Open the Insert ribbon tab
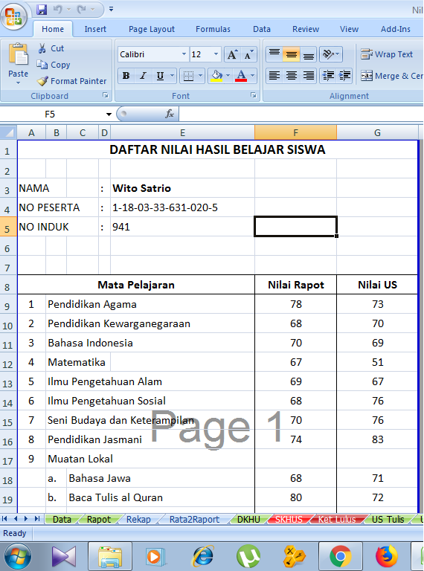The height and width of the screenshot is (571, 424). [95, 29]
